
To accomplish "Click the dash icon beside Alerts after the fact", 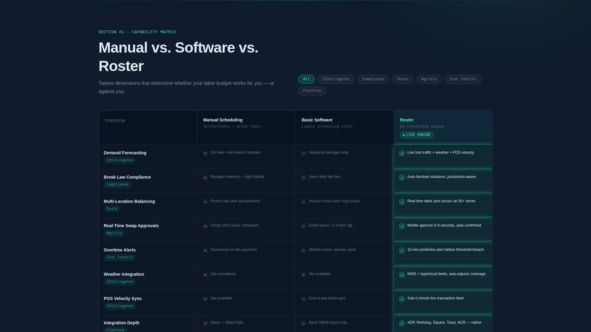I will click(x=304, y=178).
